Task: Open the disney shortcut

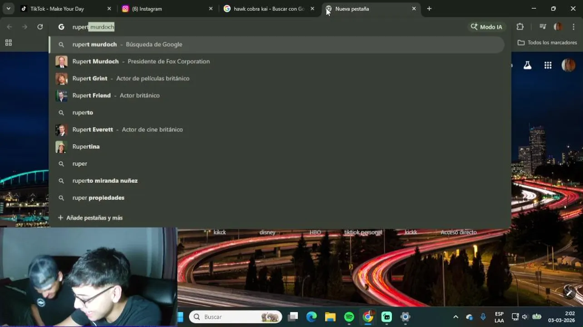Action: click(267, 232)
